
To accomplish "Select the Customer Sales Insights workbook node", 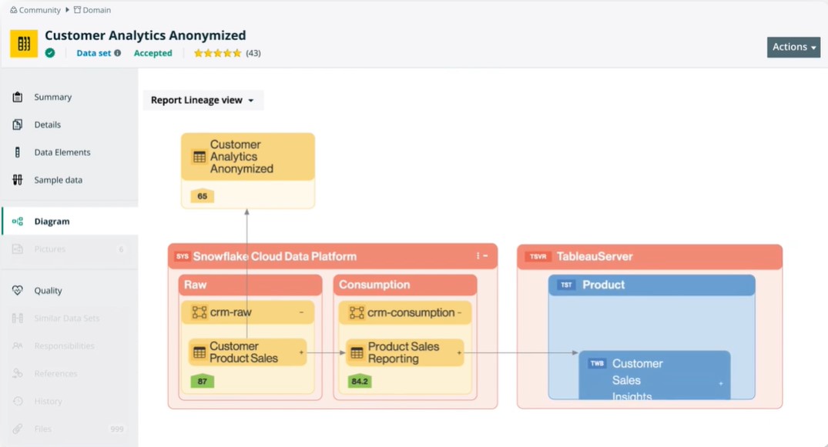I will click(655, 375).
